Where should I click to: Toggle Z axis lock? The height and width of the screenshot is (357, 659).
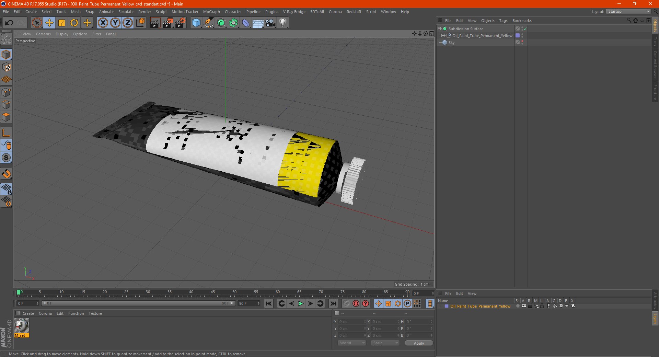tap(128, 23)
